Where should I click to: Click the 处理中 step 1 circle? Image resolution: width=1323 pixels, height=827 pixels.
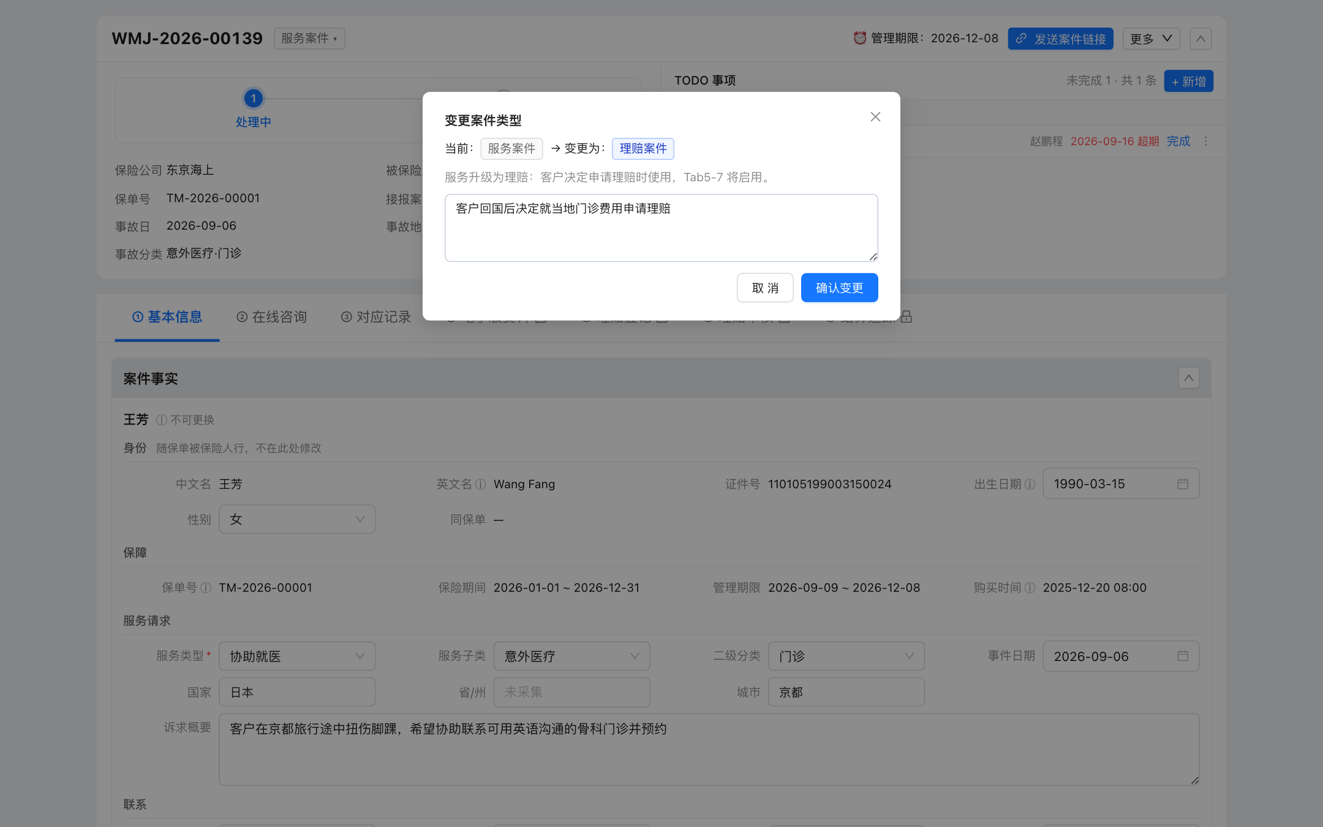[254, 98]
